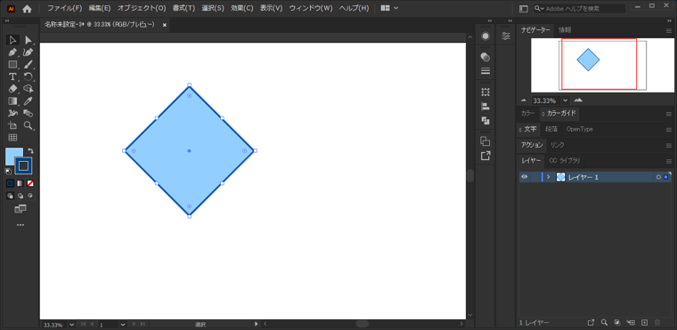Select the Paintbrush tool
Viewport: 677px width, 330px height.
(x=29, y=65)
